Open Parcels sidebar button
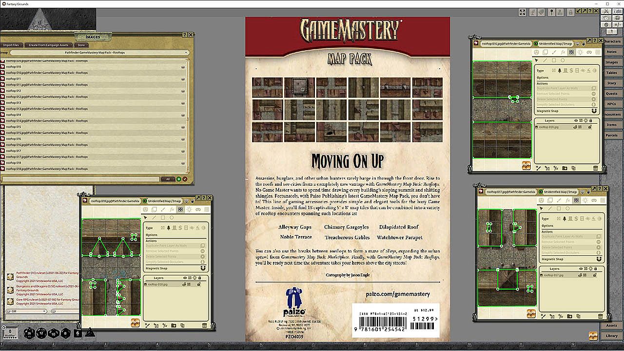Viewport: 624px width, 351px height. point(612,135)
